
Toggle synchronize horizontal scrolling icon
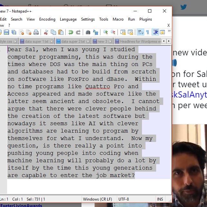click(130, 32)
